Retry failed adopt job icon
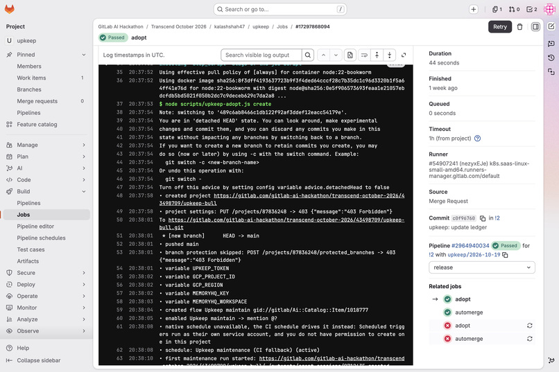This screenshot has width=559, height=372. [x=529, y=326]
